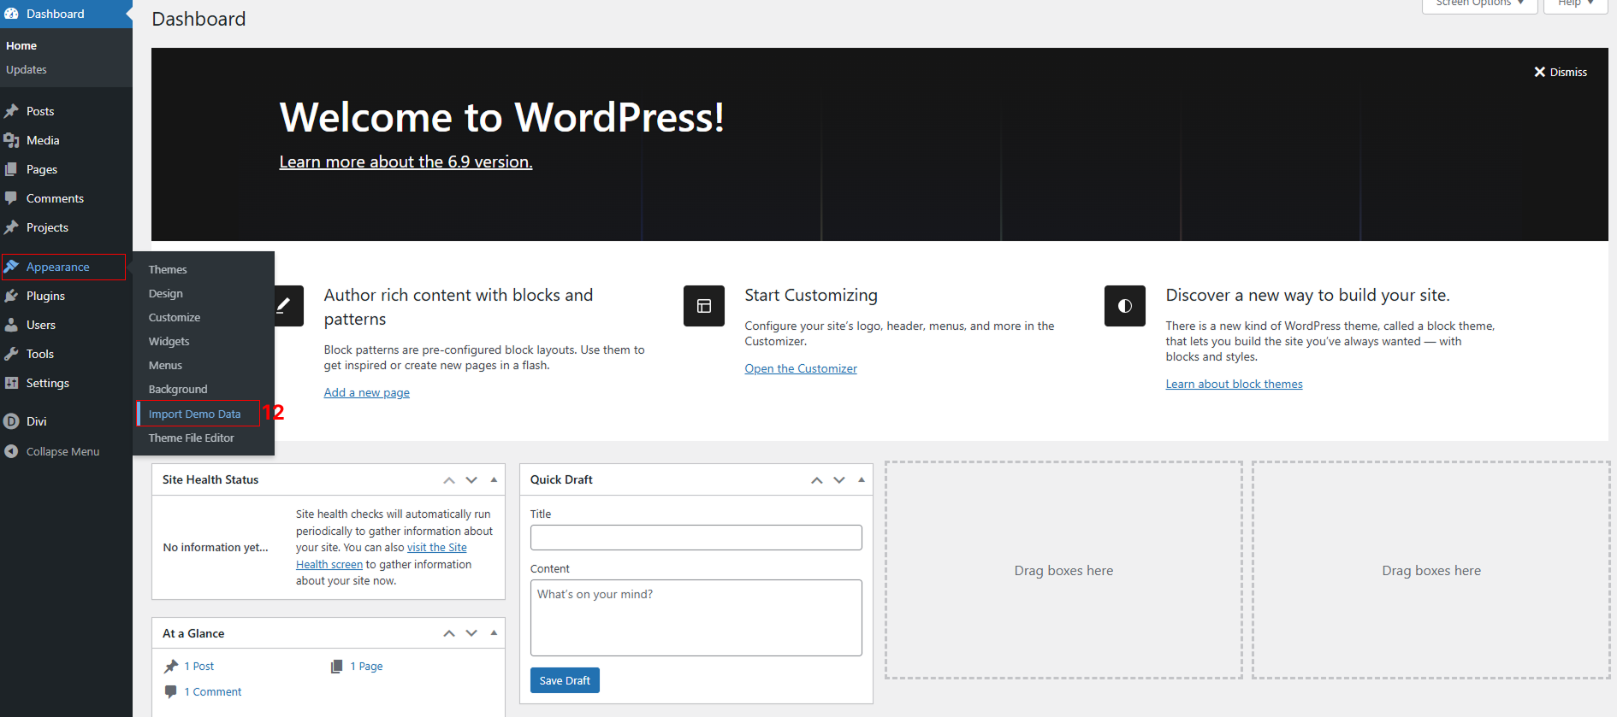This screenshot has height=717, width=1617.
Task: Toggle the At a Glance panel
Action: pyautogui.click(x=494, y=633)
